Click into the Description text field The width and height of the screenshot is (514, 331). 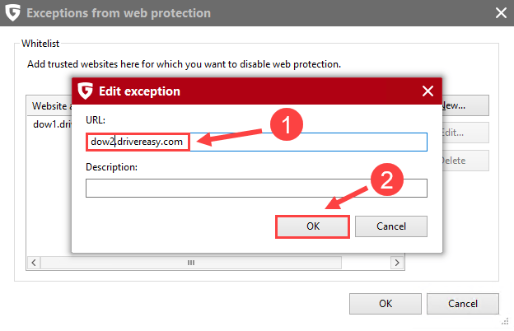click(x=256, y=189)
